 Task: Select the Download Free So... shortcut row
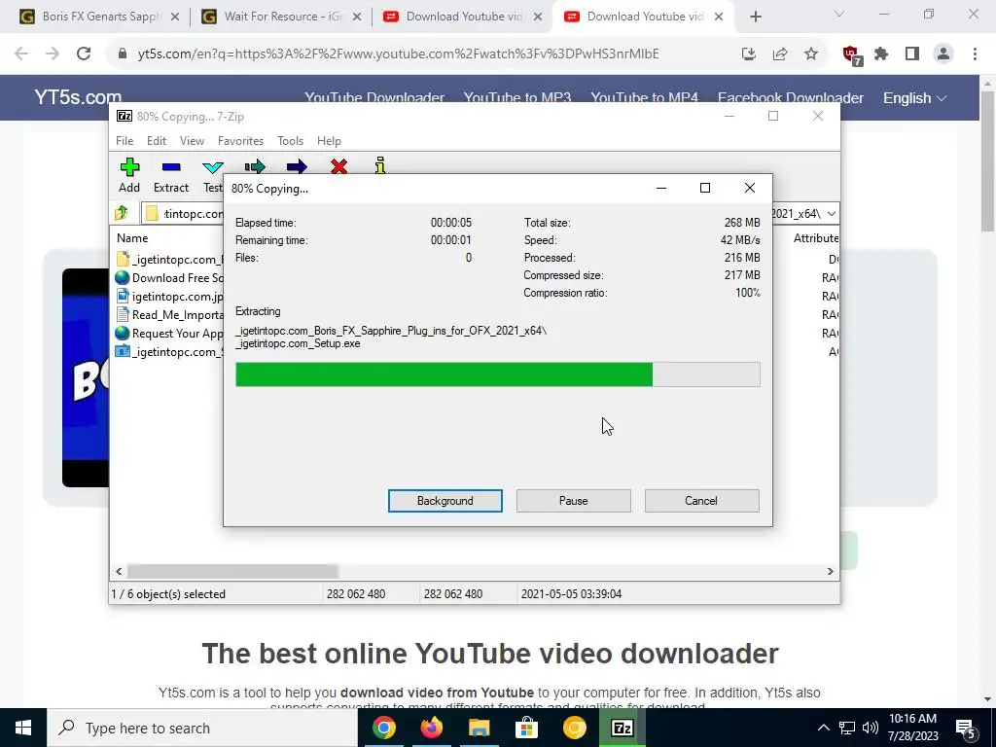click(x=169, y=277)
